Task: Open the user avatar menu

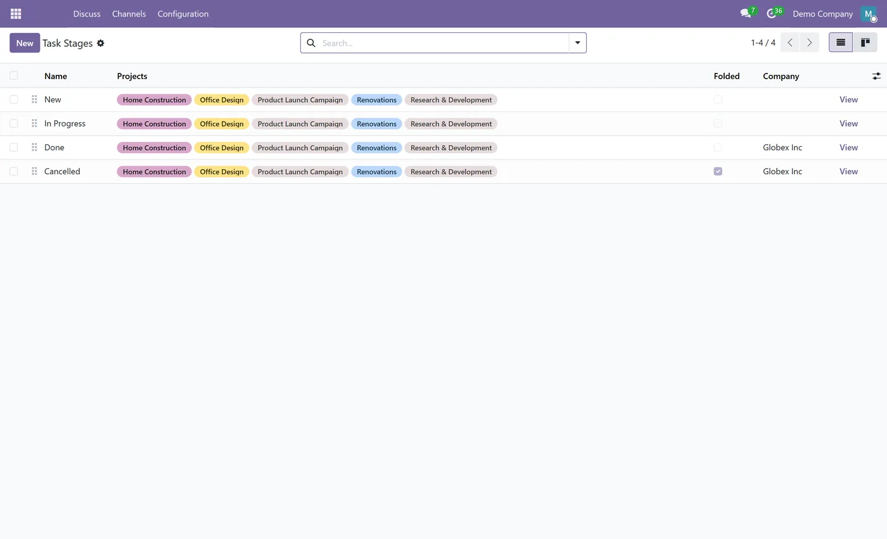Action: click(x=868, y=13)
